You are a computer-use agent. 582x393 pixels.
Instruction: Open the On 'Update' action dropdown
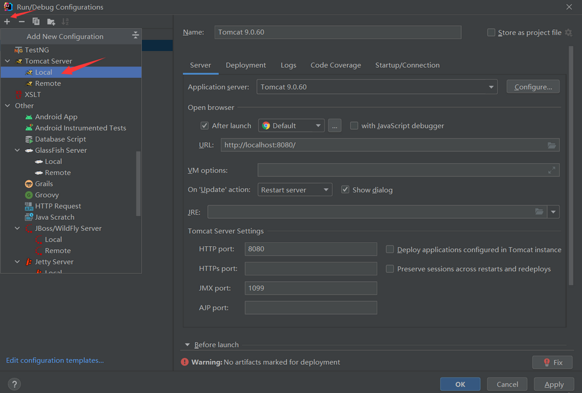(x=295, y=190)
